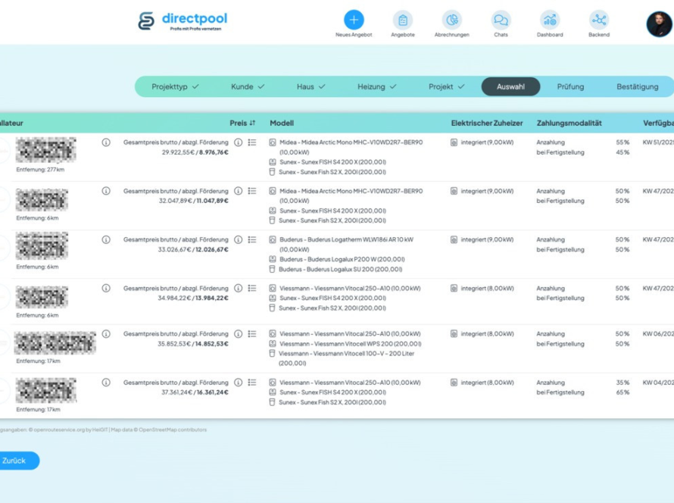Jump to the Prüfung step

(x=570, y=86)
